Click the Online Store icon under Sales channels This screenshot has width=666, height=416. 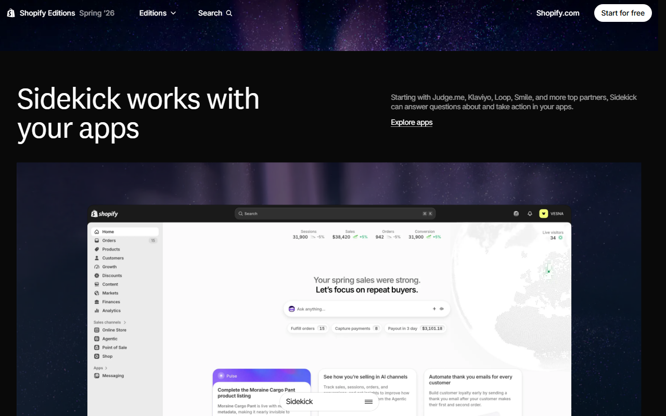[x=97, y=330]
